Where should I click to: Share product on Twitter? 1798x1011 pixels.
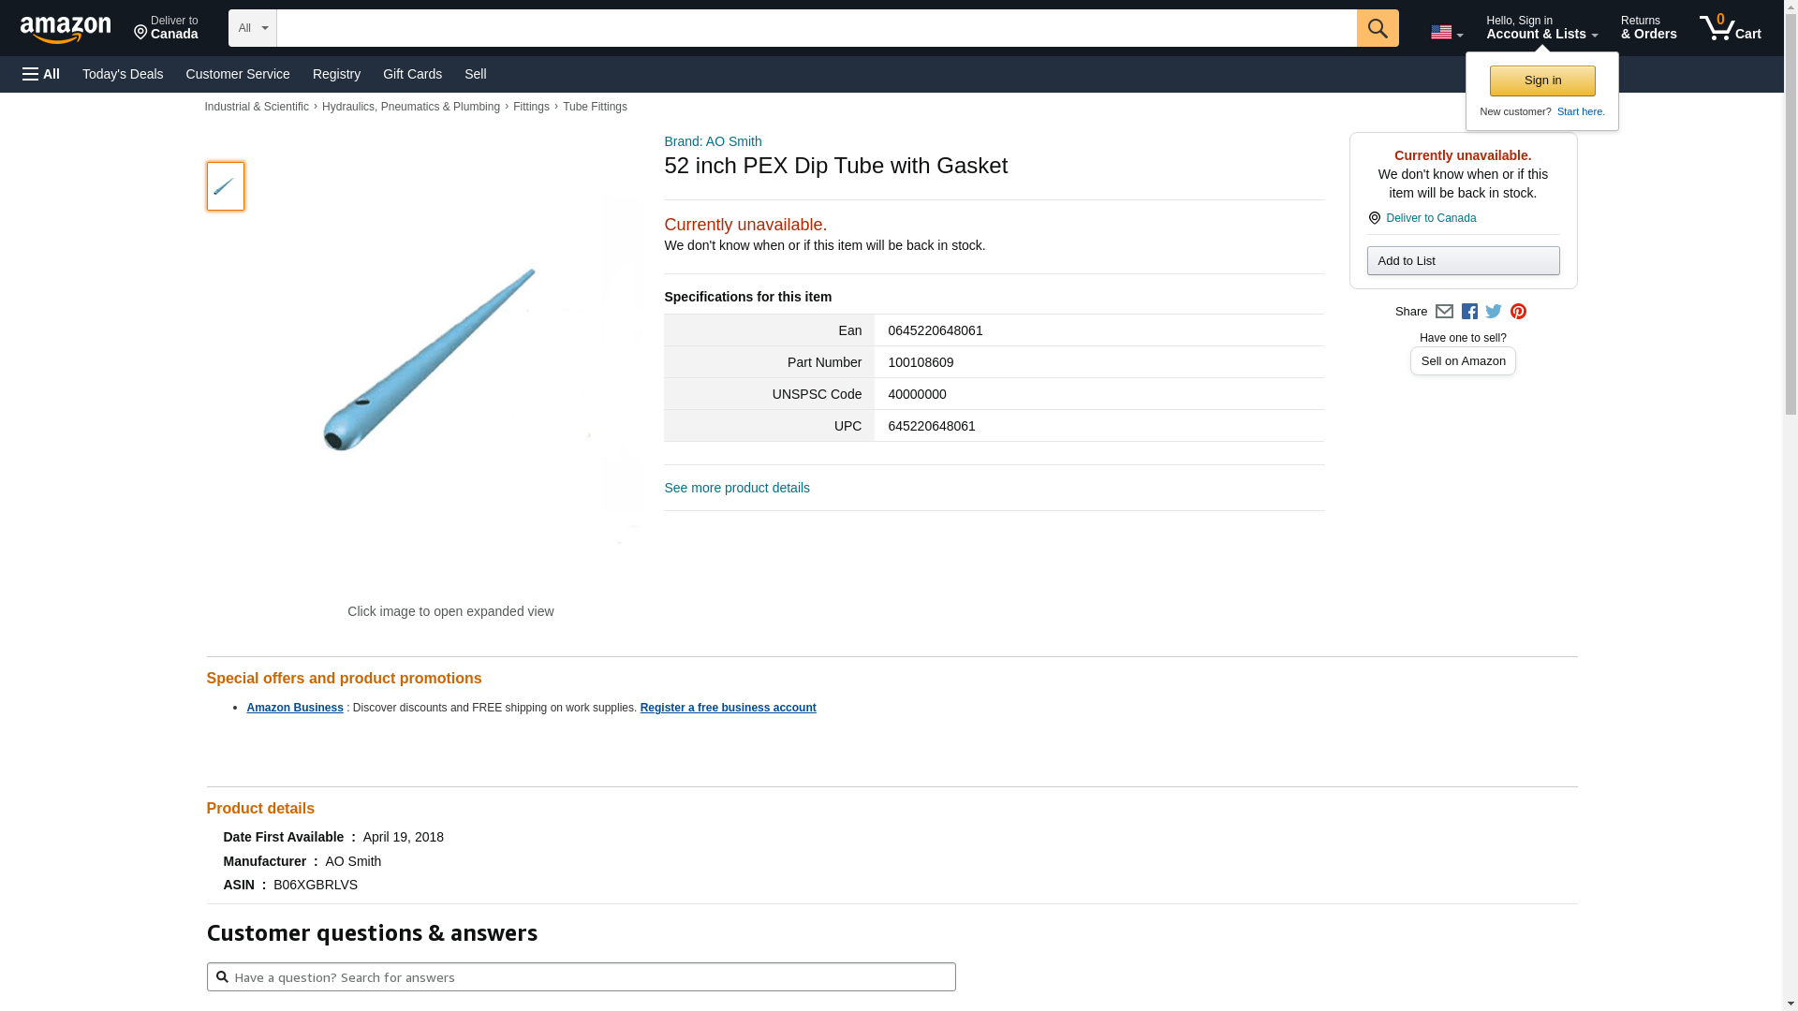1494,312
